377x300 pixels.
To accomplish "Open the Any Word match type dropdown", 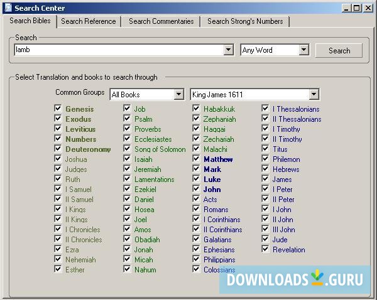I will click(275, 50).
